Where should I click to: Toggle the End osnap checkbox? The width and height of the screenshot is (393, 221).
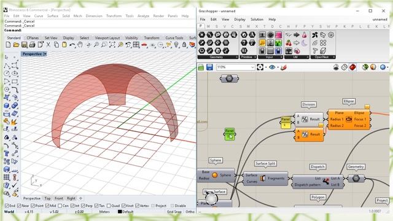click(x=7, y=206)
